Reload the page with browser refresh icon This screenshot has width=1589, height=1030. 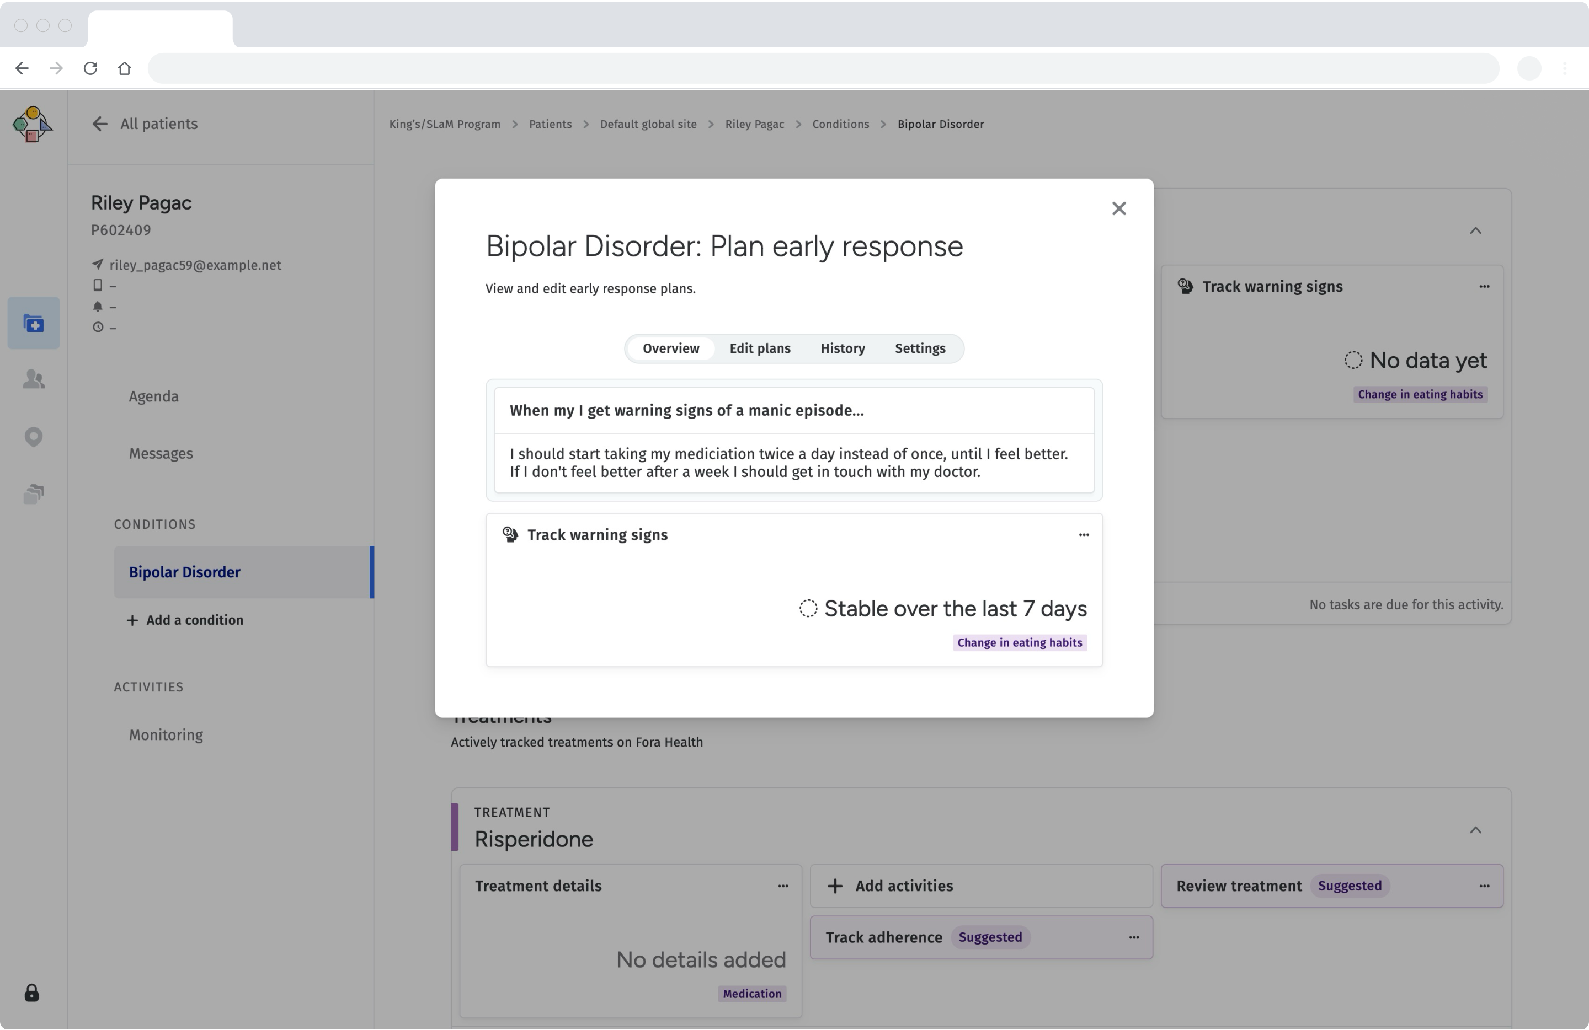[x=90, y=68]
